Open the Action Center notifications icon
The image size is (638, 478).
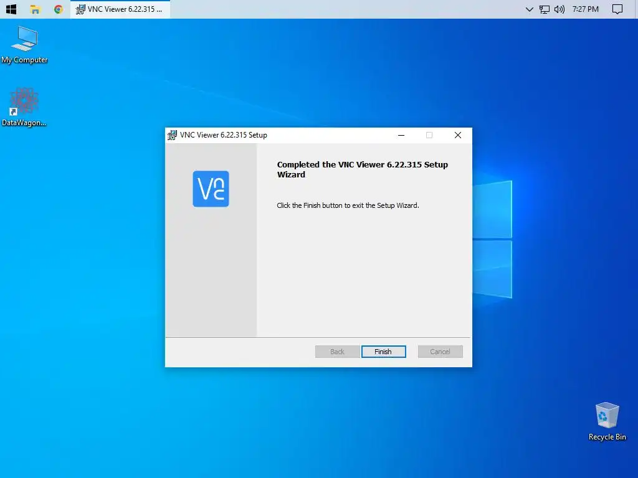click(x=617, y=9)
